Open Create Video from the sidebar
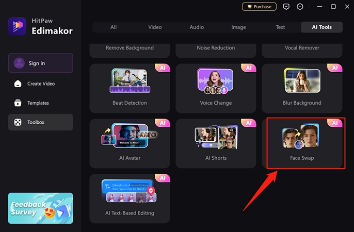 [x=41, y=84]
